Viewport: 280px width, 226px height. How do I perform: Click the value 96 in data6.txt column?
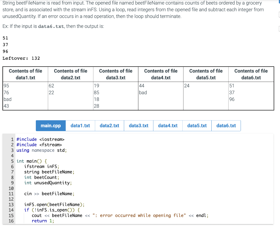(232, 99)
